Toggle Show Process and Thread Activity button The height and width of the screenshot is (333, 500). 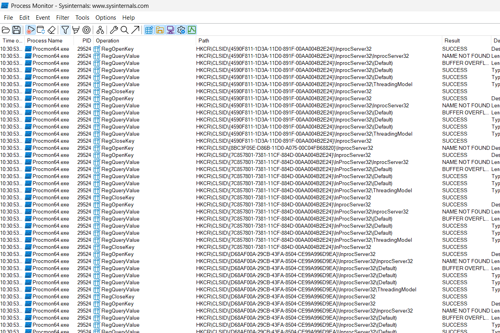tap(181, 30)
